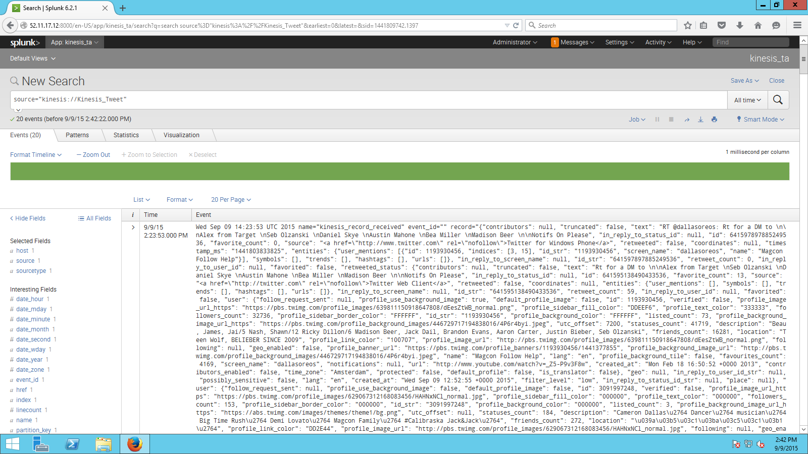Change the 20 Per Page setting

click(x=230, y=199)
